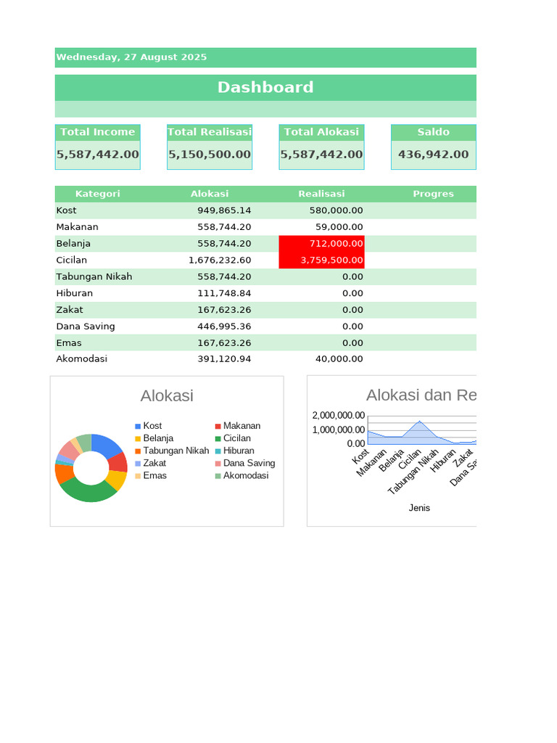Select Total Income value 5,587,442.00
557x743 pixels.
click(x=98, y=155)
